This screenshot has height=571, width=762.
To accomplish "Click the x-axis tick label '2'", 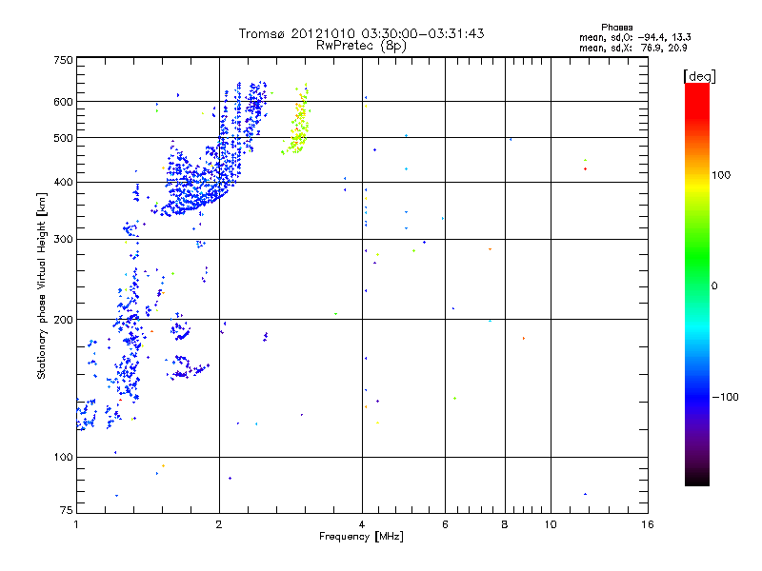I will pyautogui.click(x=219, y=524).
